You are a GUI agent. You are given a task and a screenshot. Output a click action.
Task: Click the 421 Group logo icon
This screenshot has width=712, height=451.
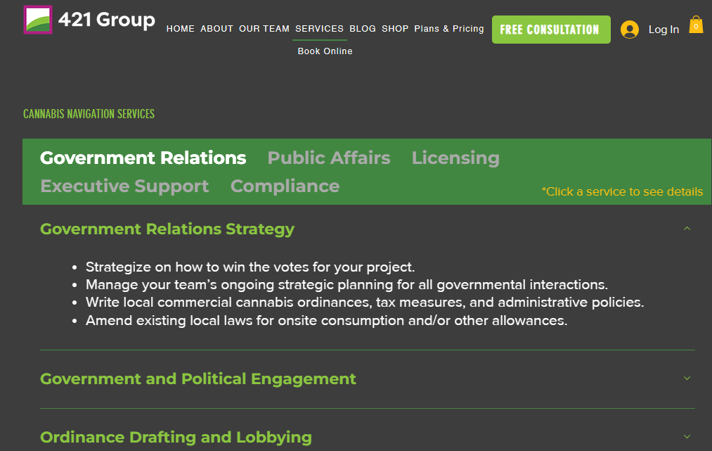pos(38,20)
